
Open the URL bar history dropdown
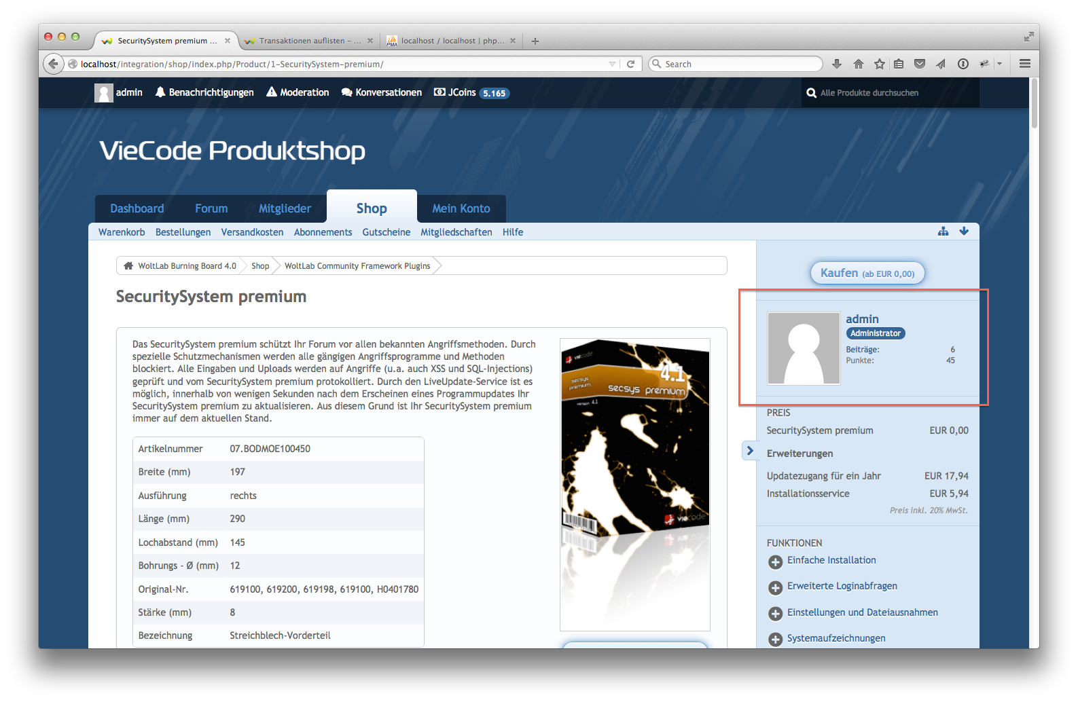pyautogui.click(x=612, y=64)
